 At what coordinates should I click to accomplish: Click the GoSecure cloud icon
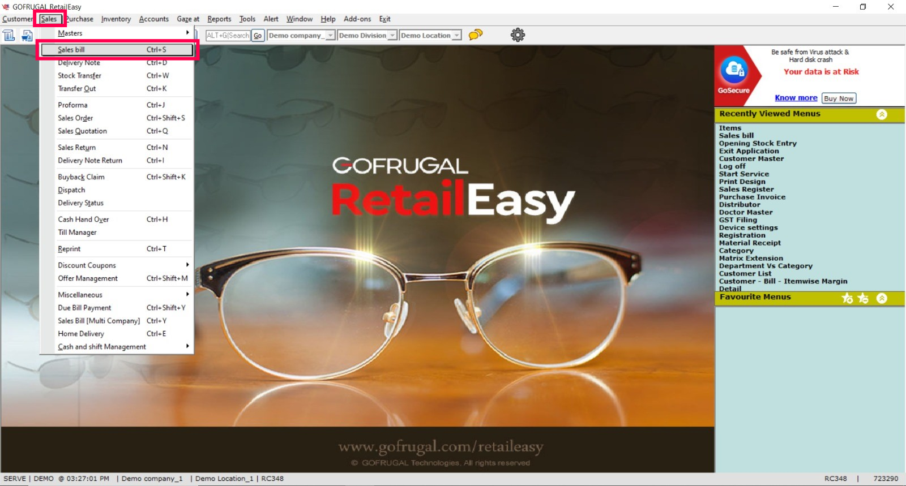pos(734,71)
